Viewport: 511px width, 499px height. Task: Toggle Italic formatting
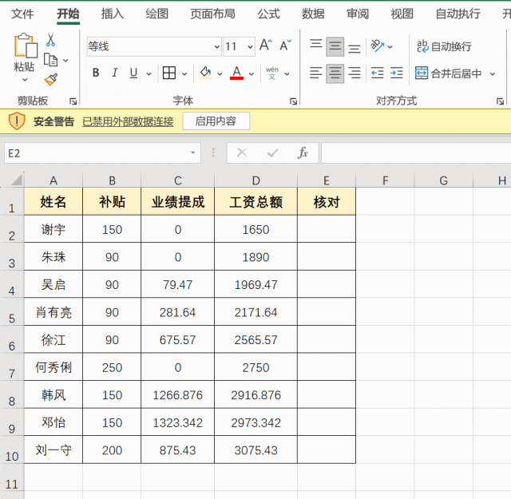coord(114,73)
